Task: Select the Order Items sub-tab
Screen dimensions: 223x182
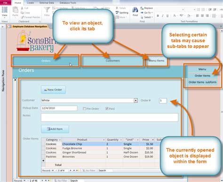Action: [x=202, y=76]
